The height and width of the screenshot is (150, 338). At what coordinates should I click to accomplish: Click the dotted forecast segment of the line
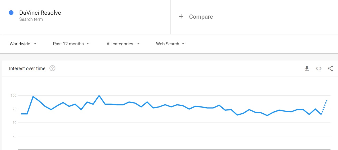pos(324,107)
